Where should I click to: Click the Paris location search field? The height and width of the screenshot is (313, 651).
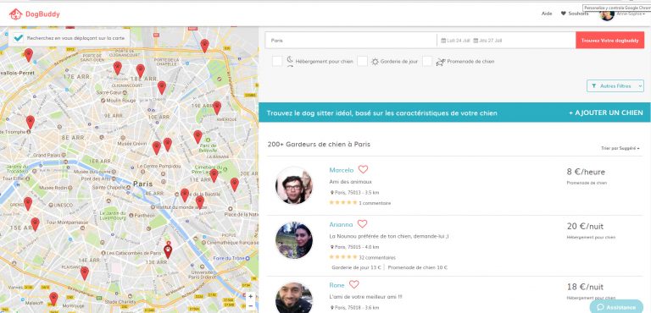point(351,41)
